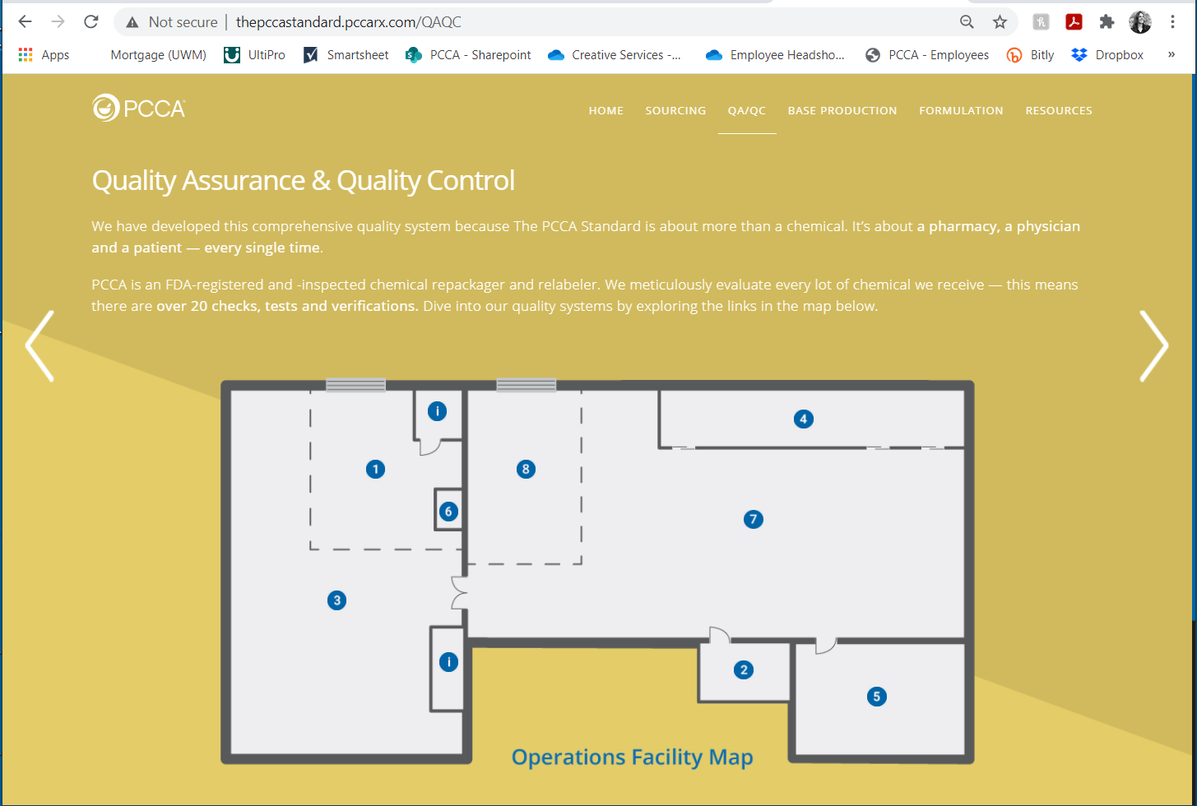Click map marker number 3
The height and width of the screenshot is (806, 1197).
click(x=336, y=600)
